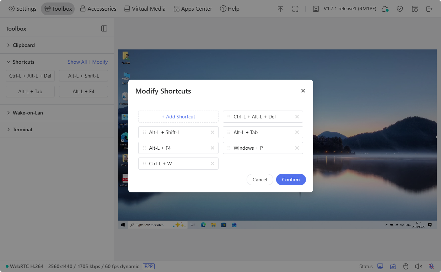Switch to the Settings tab

(x=22, y=9)
